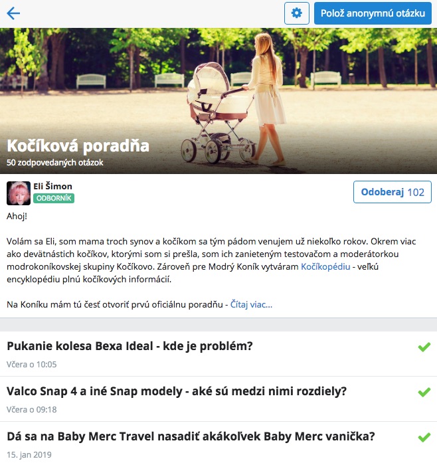Image resolution: width=437 pixels, height=463 pixels.
Task: Click green checkmark beside Baby Merc question
Action: click(x=424, y=437)
